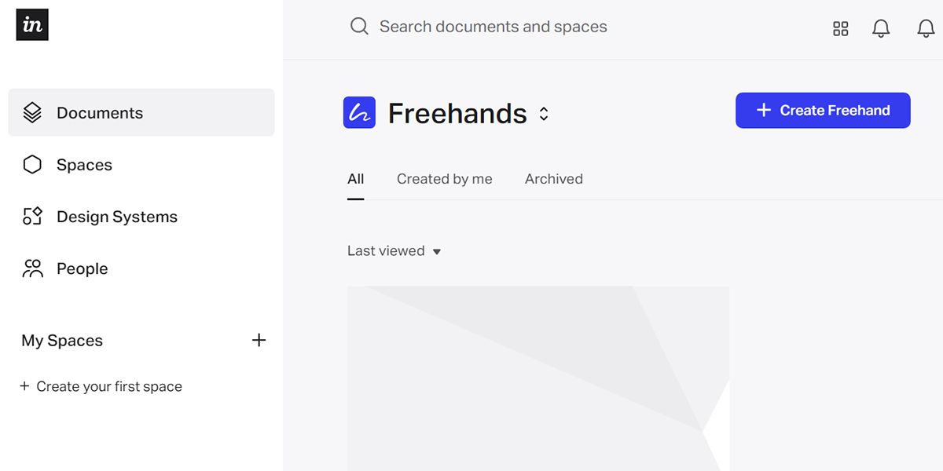
Task: Click the Freehands pencil icon
Action: click(x=359, y=112)
